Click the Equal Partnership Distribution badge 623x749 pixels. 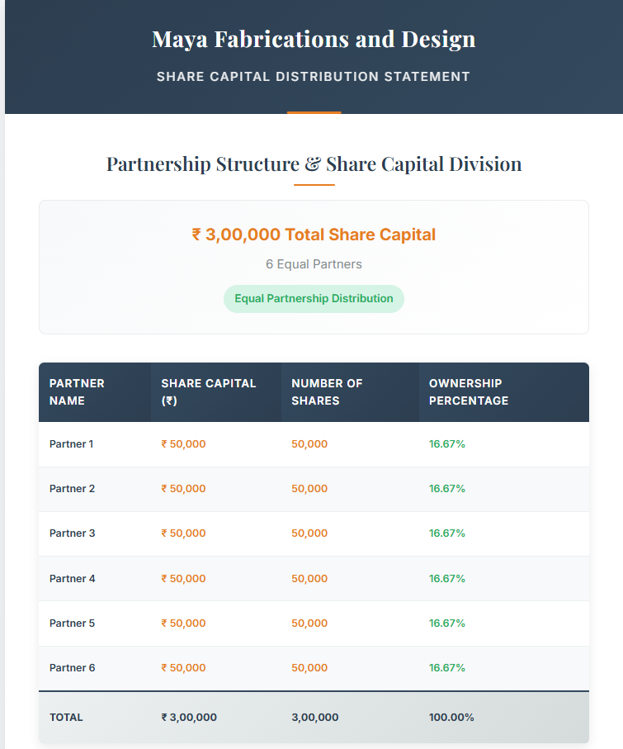pos(314,298)
